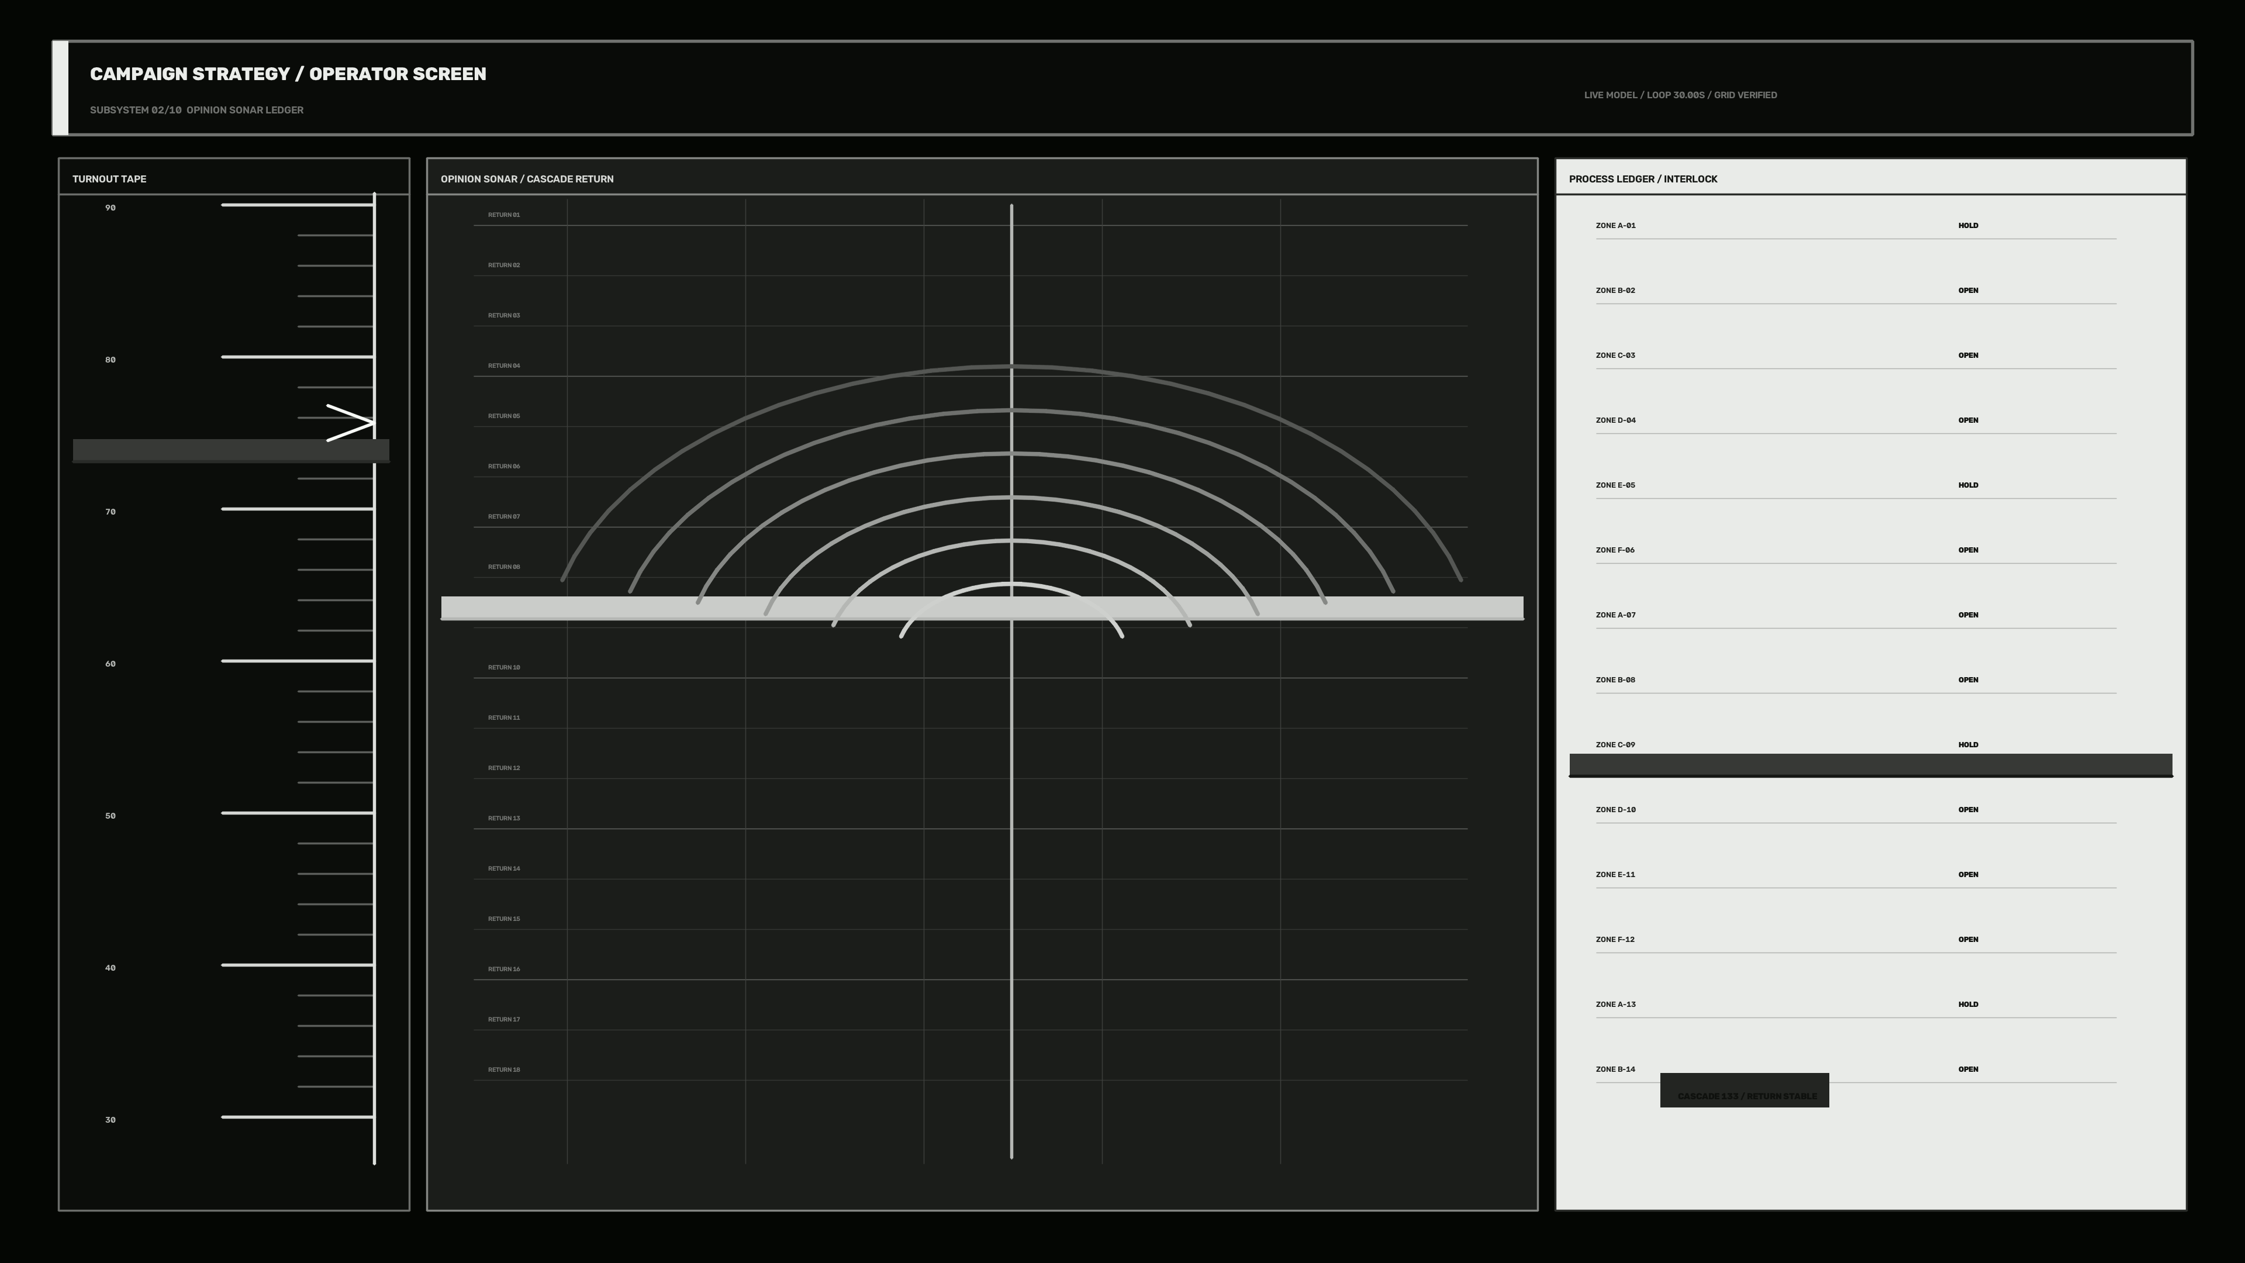
Task: Select the RETURN 03 row label
Action: pos(504,316)
